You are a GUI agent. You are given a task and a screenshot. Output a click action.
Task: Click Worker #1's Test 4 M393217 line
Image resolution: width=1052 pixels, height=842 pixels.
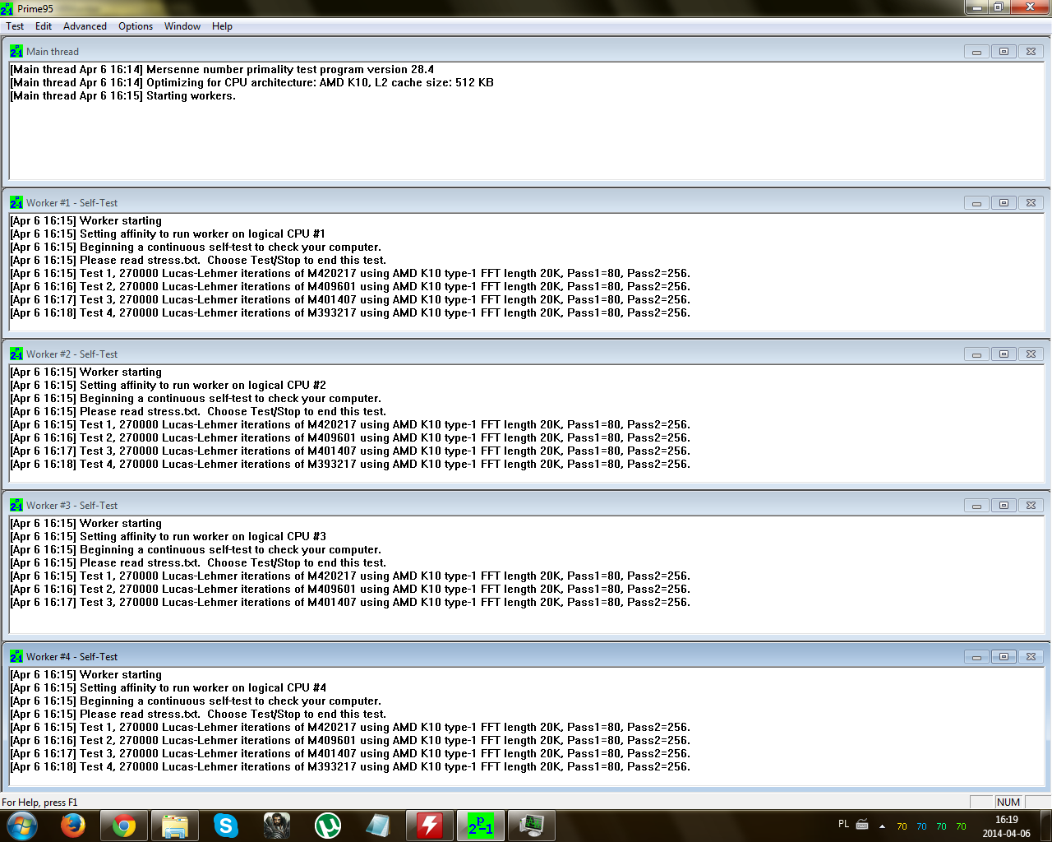pos(350,313)
